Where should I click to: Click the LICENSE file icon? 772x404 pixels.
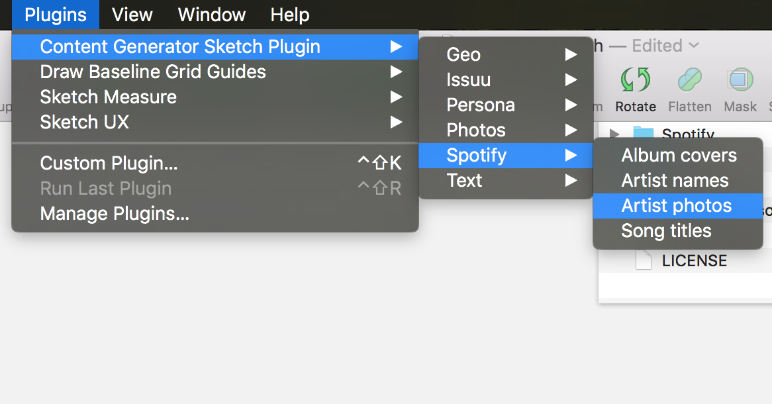[644, 260]
